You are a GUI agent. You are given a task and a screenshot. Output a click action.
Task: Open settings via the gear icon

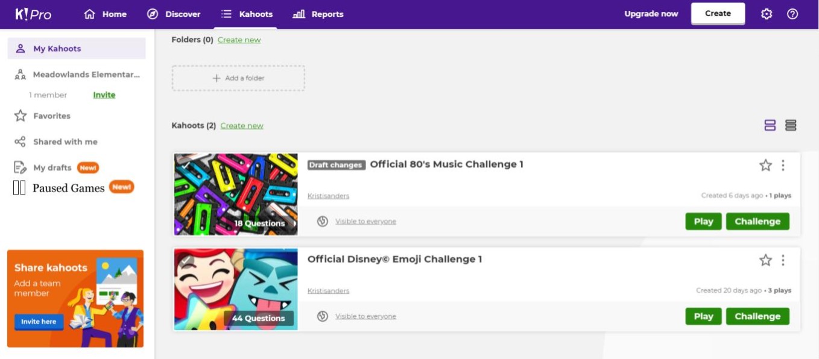point(767,14)
